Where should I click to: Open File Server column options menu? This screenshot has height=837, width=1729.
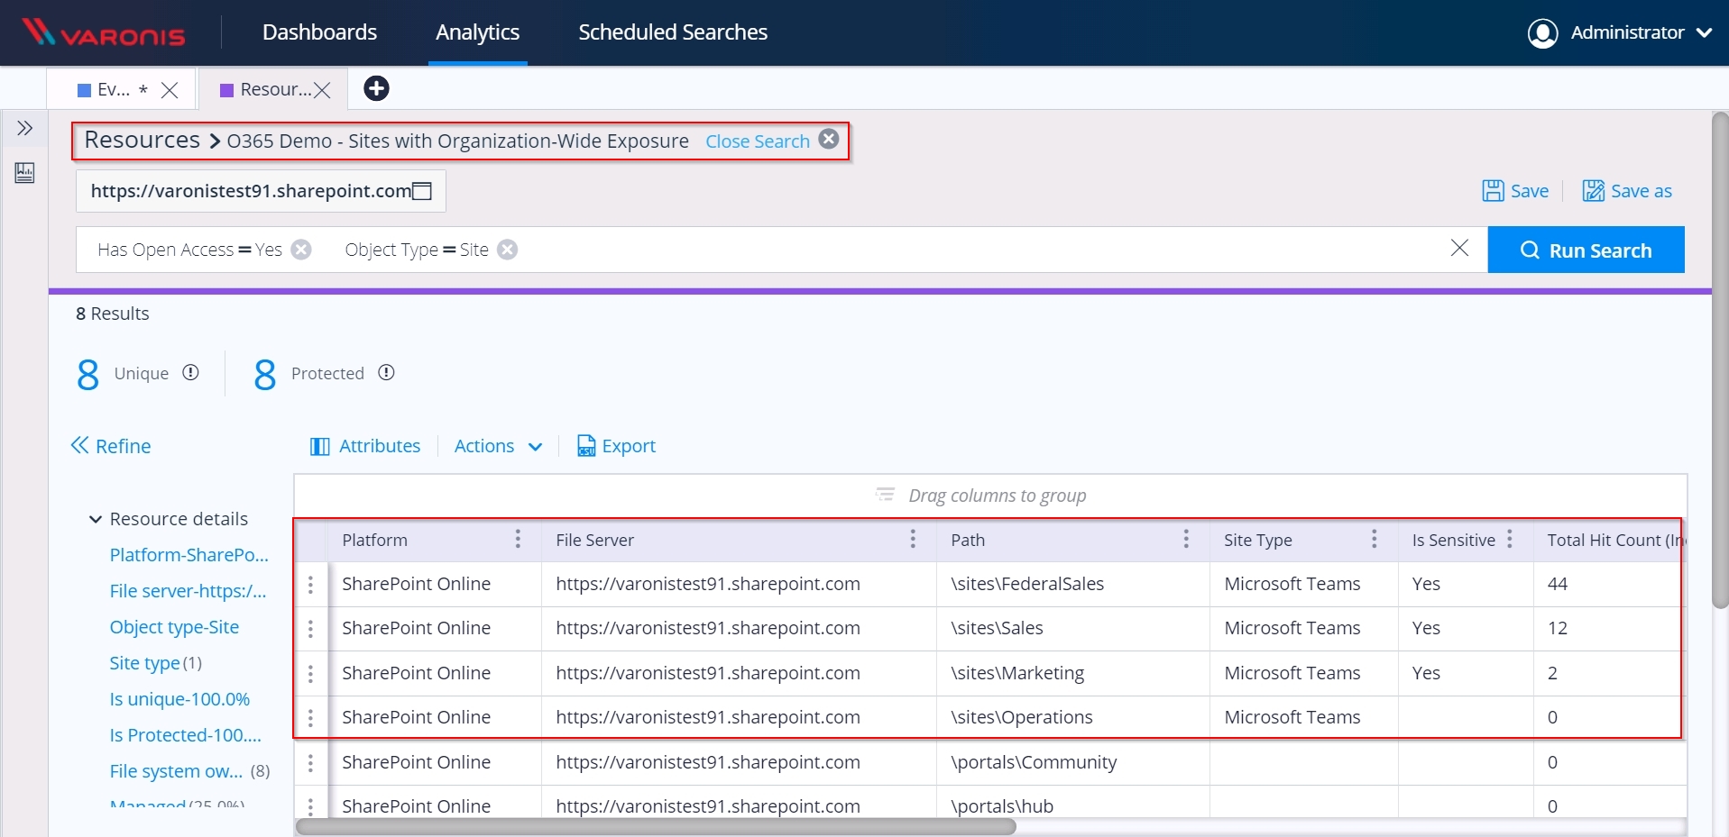[913, 539]
